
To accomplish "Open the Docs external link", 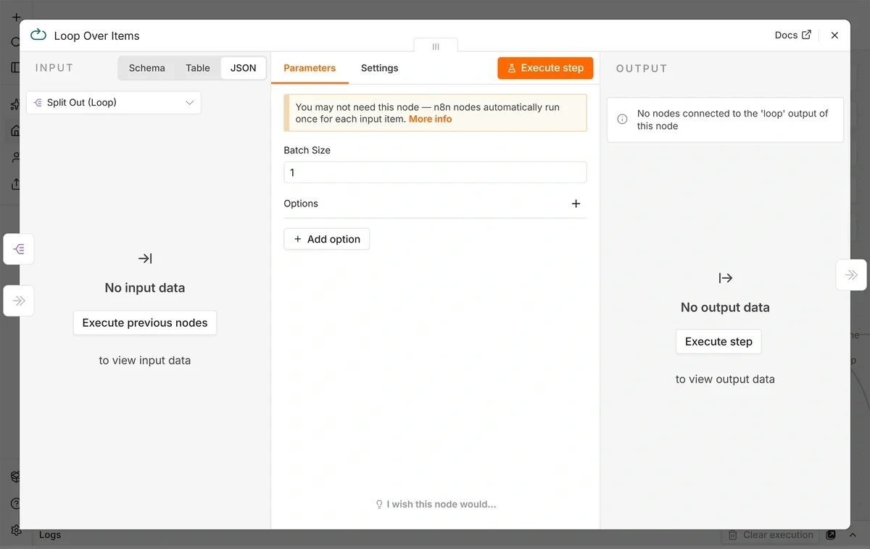I will 793,35.
